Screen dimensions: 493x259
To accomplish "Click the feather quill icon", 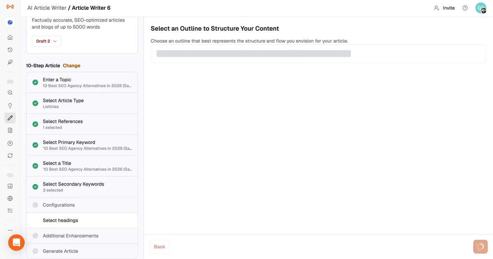I will pos(10,62).
